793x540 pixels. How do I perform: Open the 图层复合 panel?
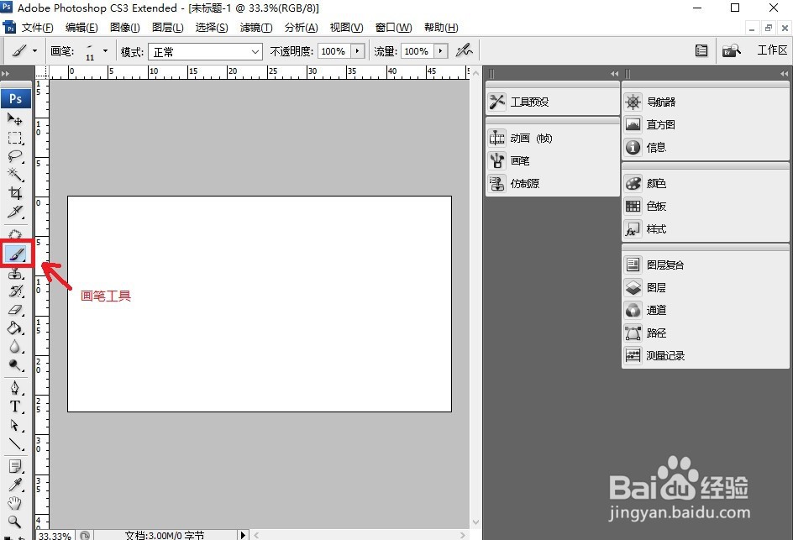(705, 265)
